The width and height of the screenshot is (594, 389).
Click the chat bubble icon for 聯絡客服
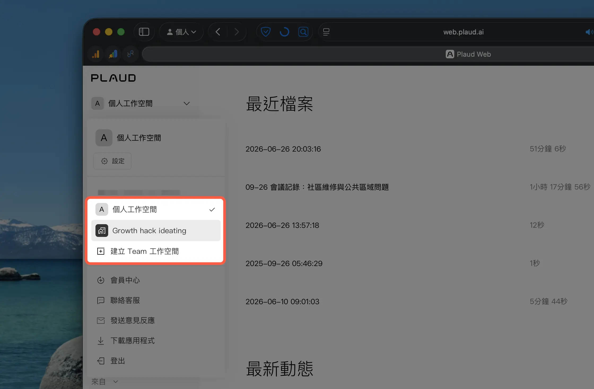[101, 300]
